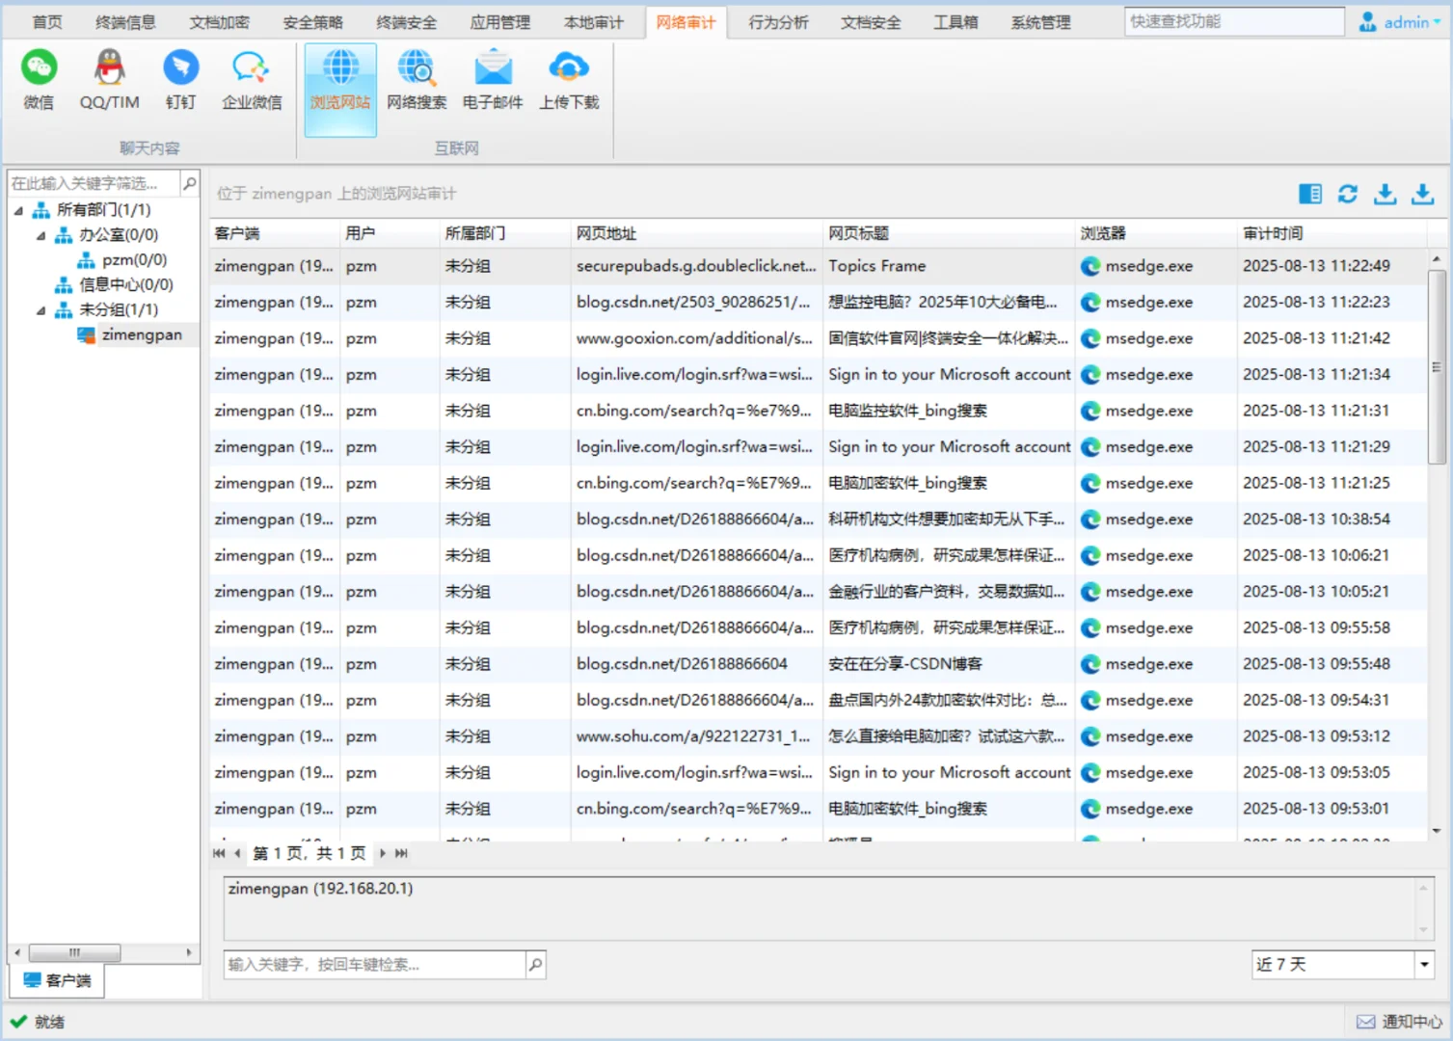Go to the first page of results
Viewport: 1453px width, 1041px height.
point(219,853)
